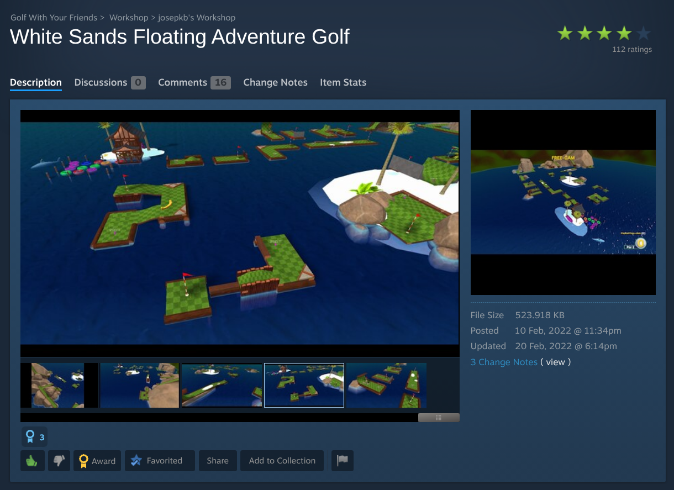Select the first screenshot thumbnail

pos(59,385)
